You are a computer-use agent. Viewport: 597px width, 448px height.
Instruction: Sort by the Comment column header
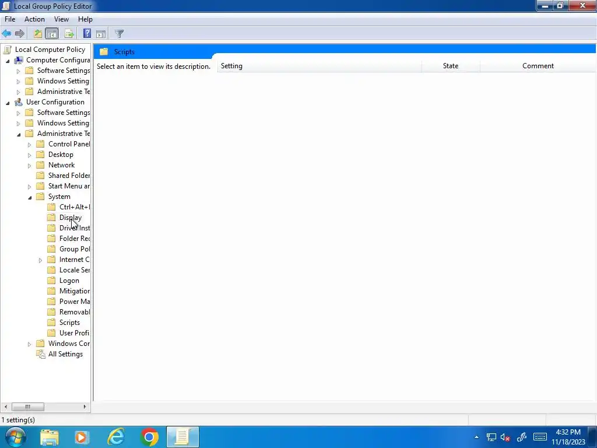pos(538,66)
